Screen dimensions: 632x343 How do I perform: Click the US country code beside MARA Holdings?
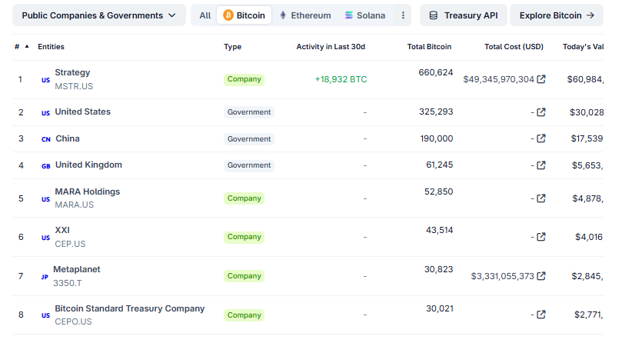(x=45, y=199)
